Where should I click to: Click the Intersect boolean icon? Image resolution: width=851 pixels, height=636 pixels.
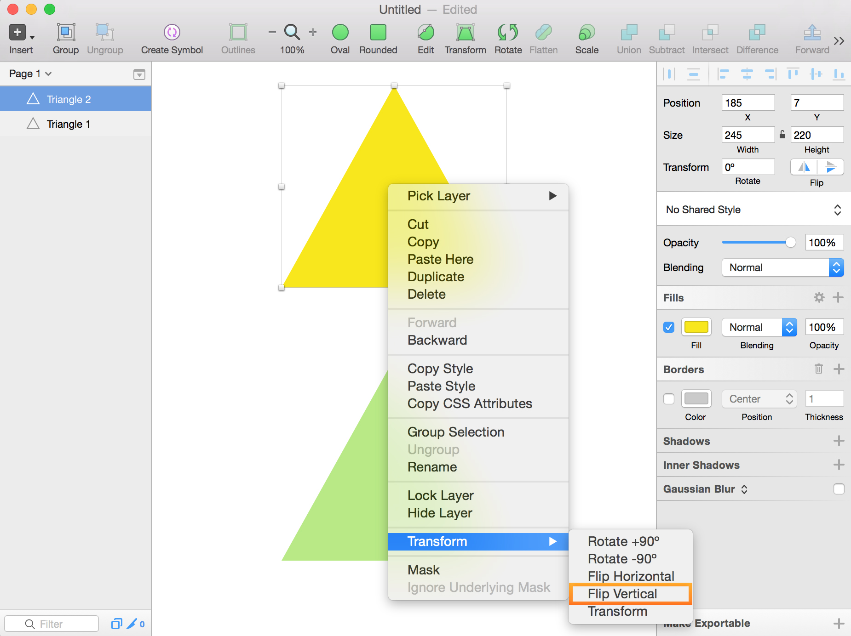click(710, 33)
